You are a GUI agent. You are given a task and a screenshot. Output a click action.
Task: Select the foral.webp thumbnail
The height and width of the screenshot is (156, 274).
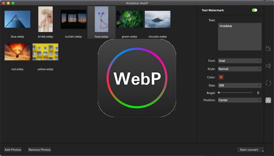click(101, 19)
